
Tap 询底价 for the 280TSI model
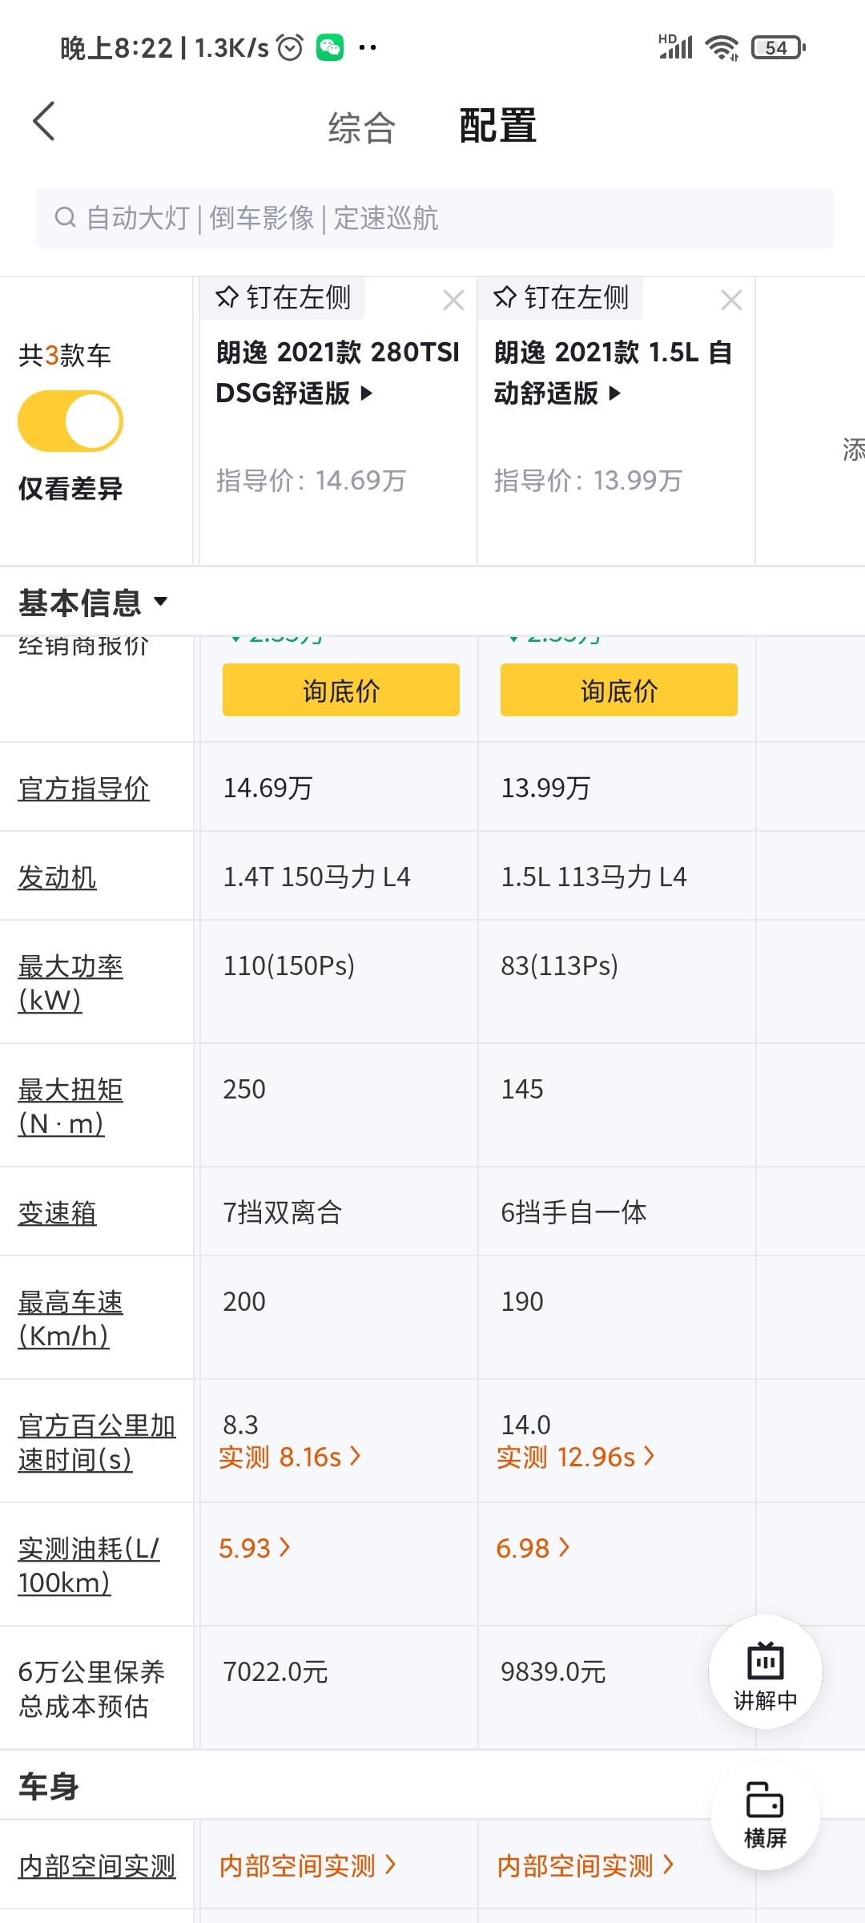click(x=341, y=690)
